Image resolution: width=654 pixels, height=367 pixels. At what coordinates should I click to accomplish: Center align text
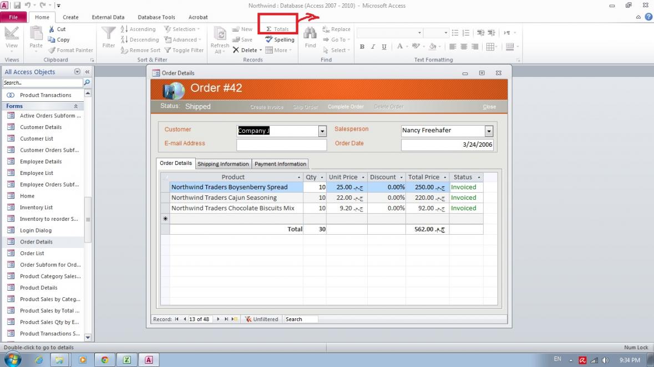pyautogui.click(x=464, y=46)
